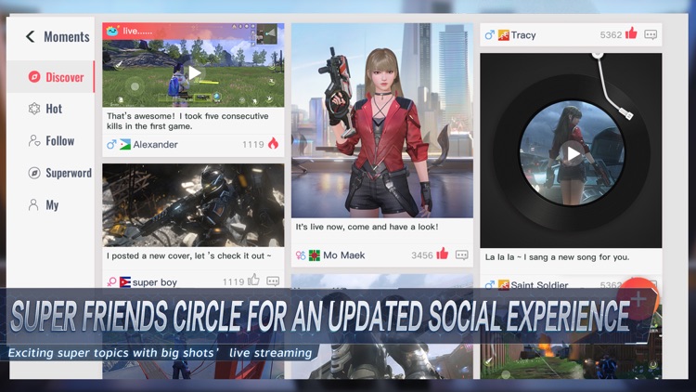Click Alexander's country flag icon
Viewport: 696px width, 392px height.
[x=125, y=144]
